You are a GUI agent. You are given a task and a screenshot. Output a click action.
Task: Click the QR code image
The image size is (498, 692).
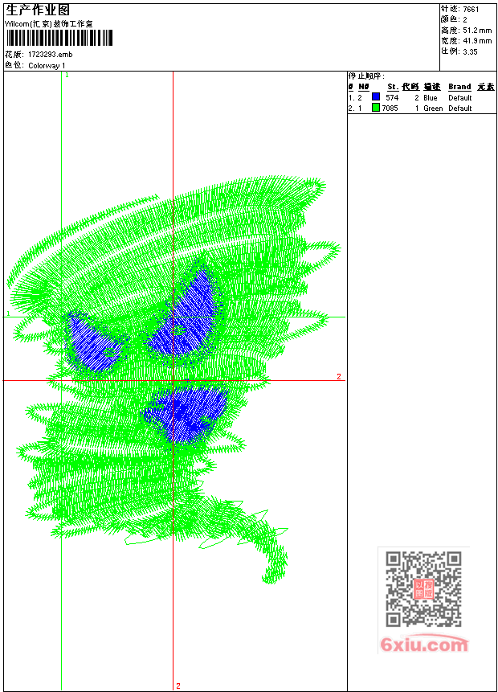pos(424,589)
